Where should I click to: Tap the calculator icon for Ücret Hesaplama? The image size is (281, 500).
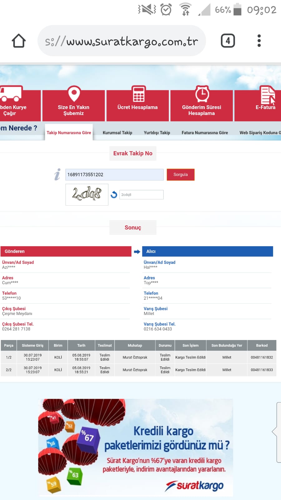[138, 94]
